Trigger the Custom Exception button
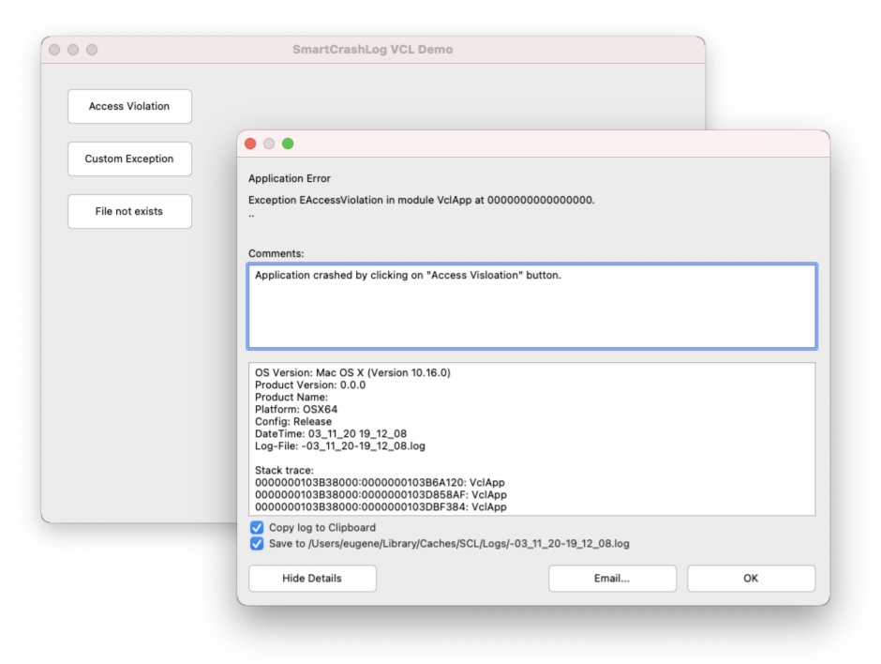This screenshot has width=881, height=664. (x=129, y=158)
